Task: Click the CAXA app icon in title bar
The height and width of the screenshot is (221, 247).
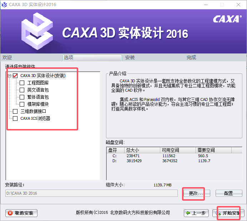Action: click(5, 5)
